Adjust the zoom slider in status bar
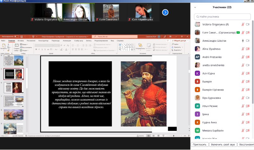The height and width of the screenshot is (150, 254). click(x=174, y=136)
